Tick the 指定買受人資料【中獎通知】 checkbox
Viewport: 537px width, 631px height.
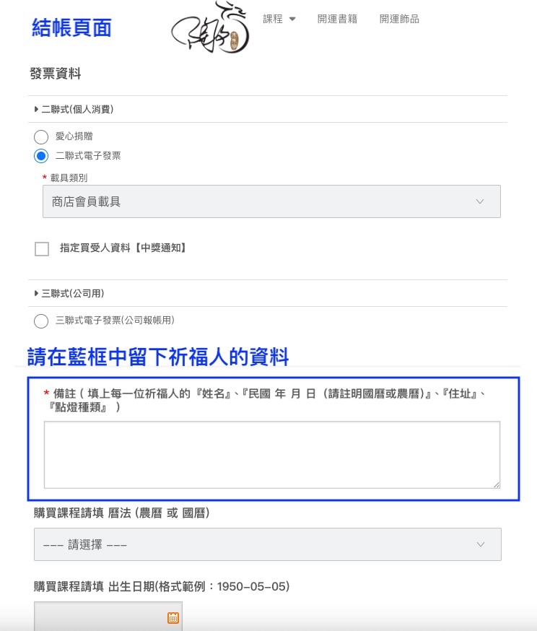click(42, 249)
